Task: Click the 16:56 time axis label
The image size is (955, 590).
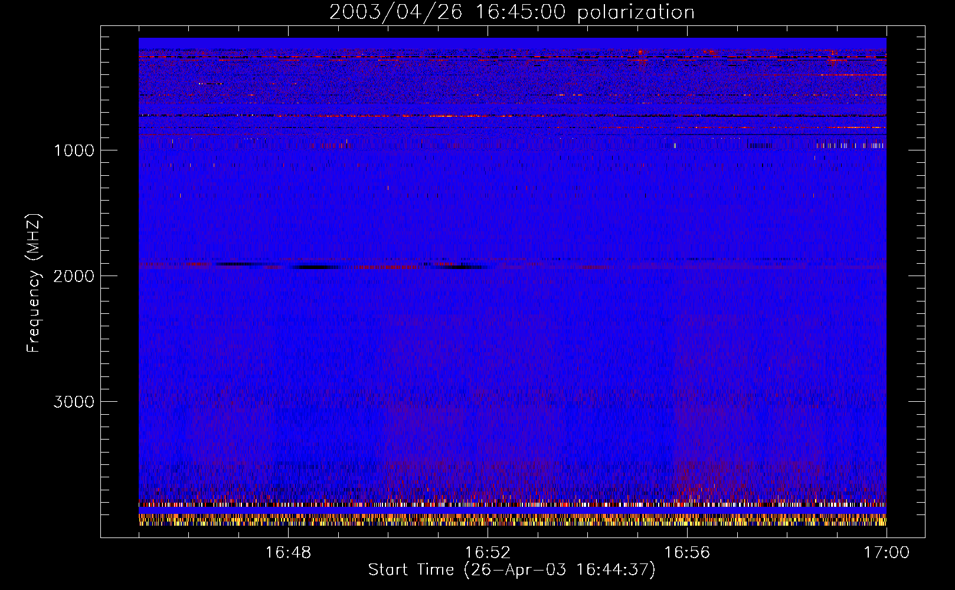Action: pos(687,553)
